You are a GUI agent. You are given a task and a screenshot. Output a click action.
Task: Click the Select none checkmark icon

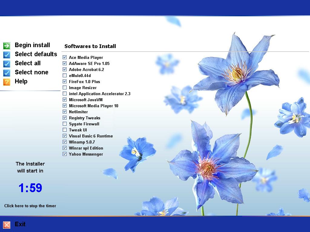(x=7, y=73)
